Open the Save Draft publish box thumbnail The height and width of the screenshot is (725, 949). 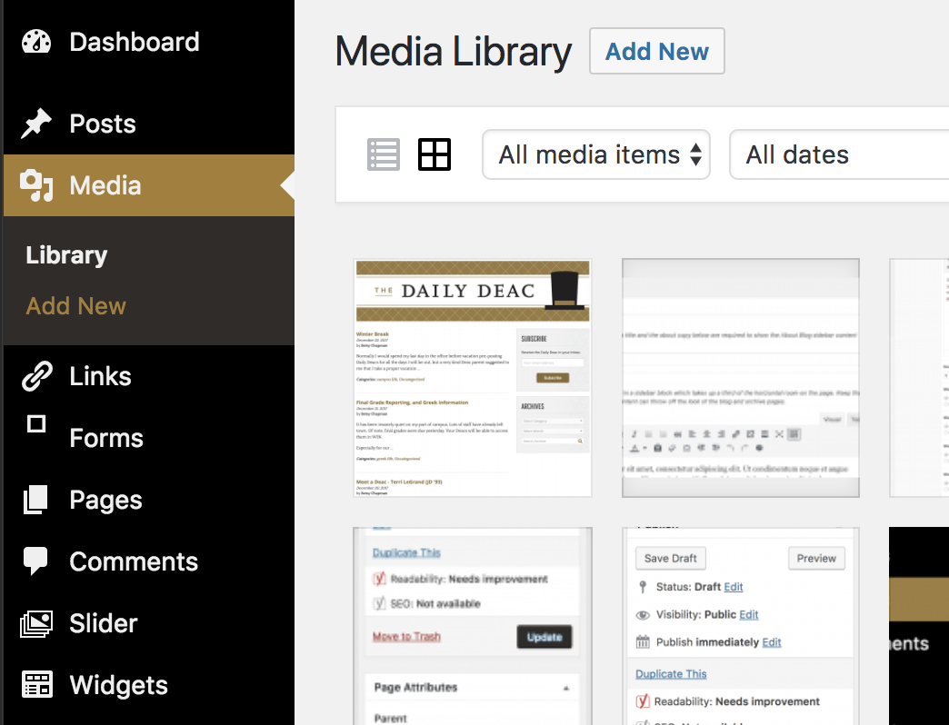741,626
